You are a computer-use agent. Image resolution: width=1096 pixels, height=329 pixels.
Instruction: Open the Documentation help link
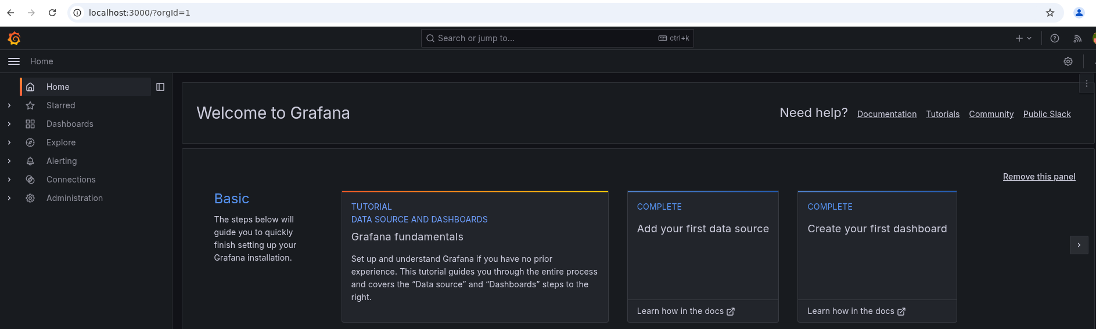pos(887,114)
